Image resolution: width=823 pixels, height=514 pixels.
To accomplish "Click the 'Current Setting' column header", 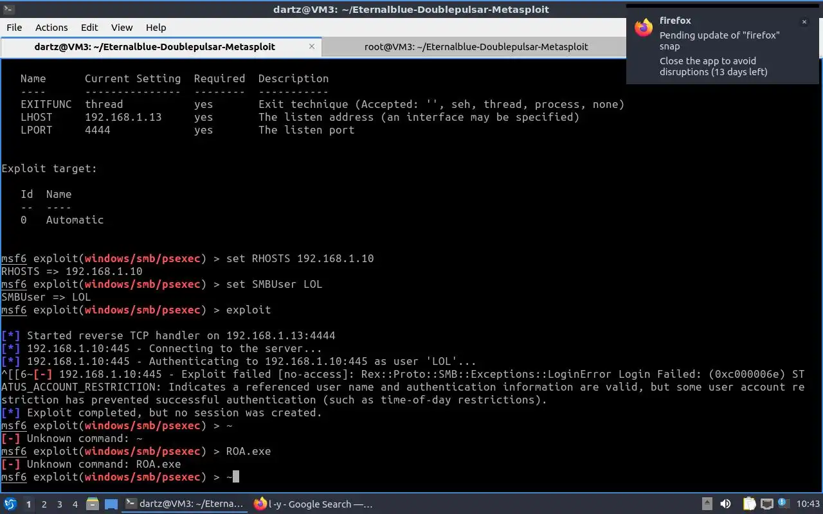I will click(133, 78).
